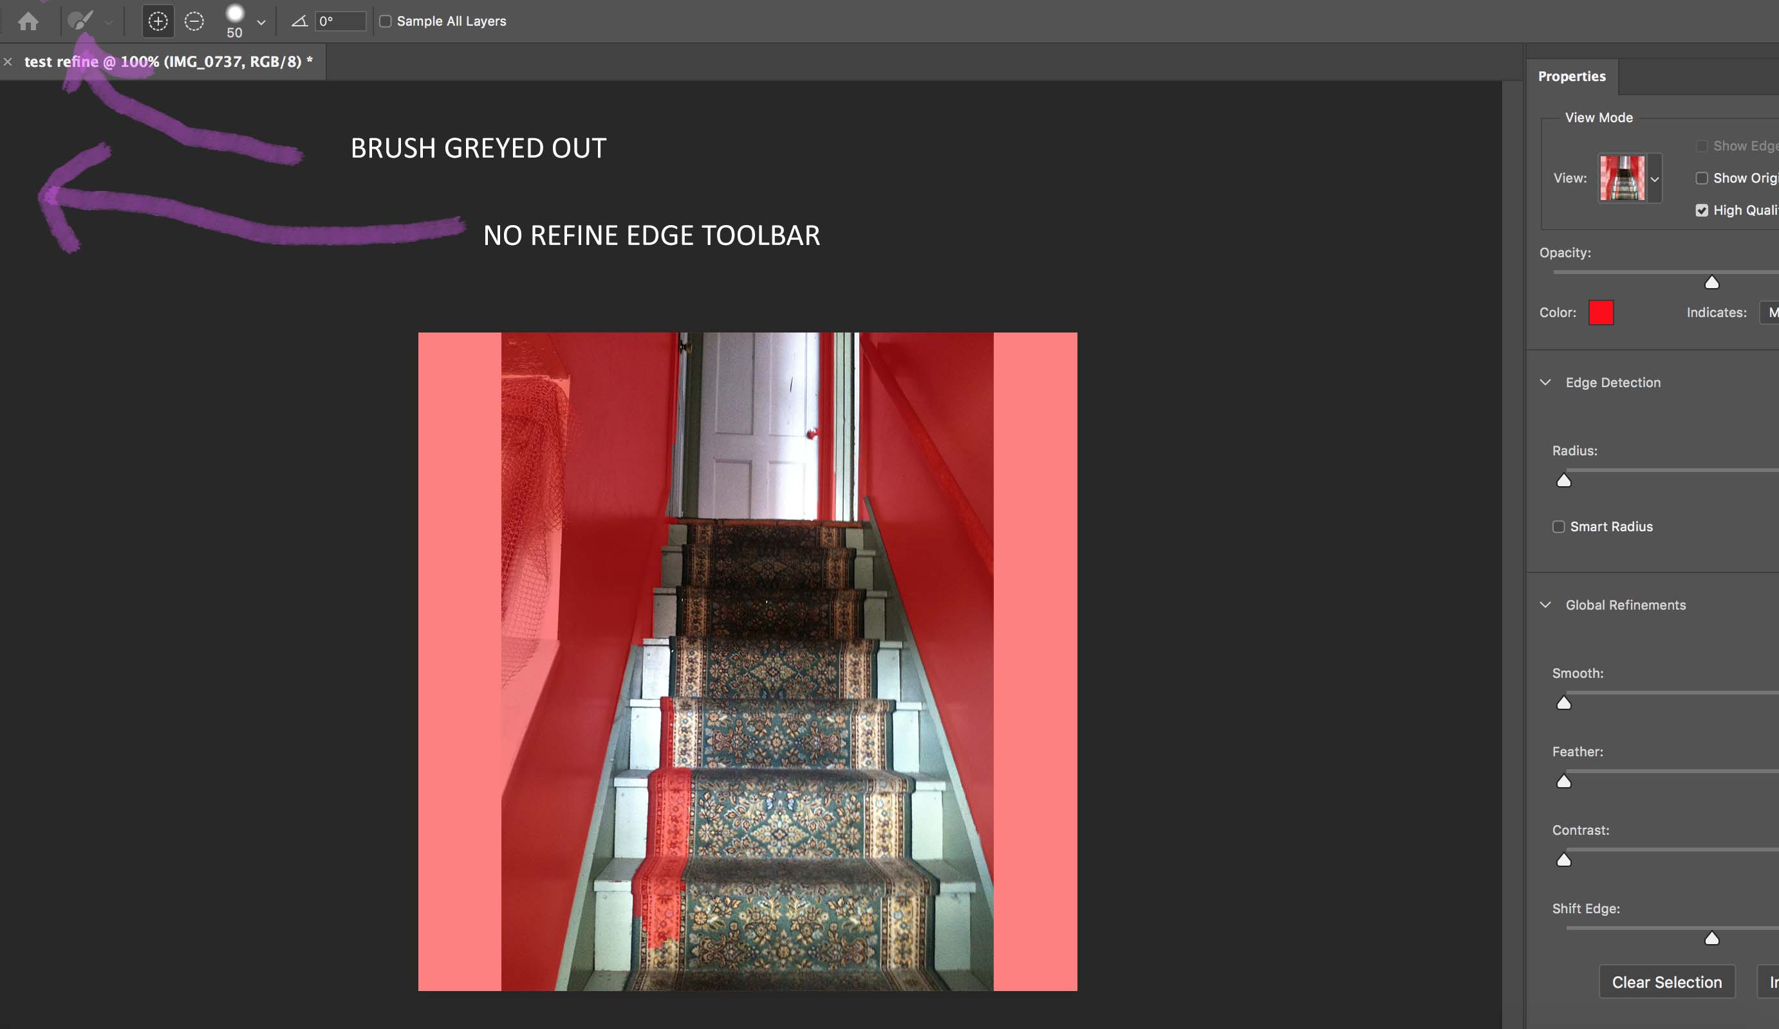Viewport: 1779px width, 1029px height.
Task: Drag the Feather radius slider
Action: coord(1563,780)
